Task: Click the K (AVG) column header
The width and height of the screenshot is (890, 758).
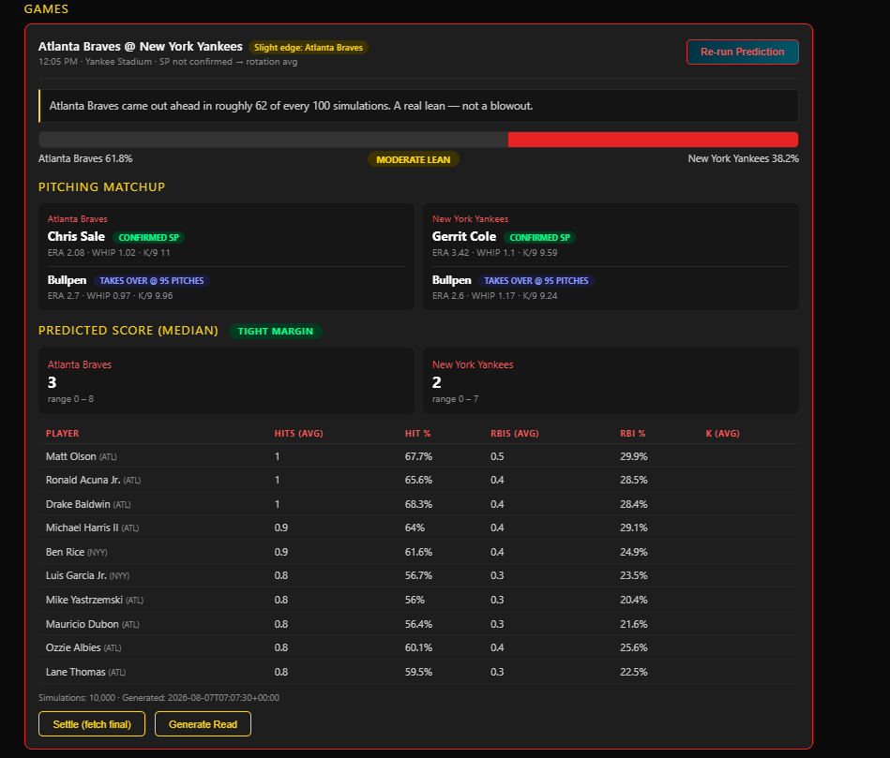Action: tap(722, 433)
